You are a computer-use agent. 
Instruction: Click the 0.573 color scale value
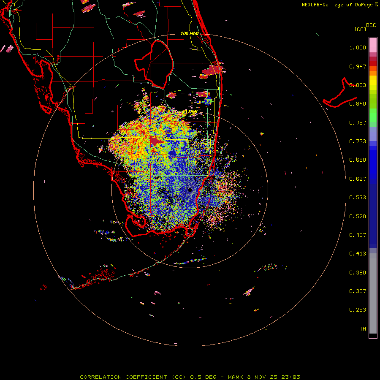click(x=358, y=198)
